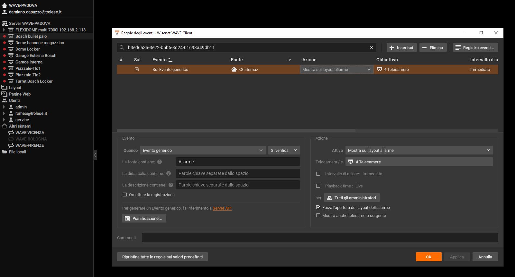
Task: Toggle the Sul checkbox for the generic event rule
Action: 137,69
